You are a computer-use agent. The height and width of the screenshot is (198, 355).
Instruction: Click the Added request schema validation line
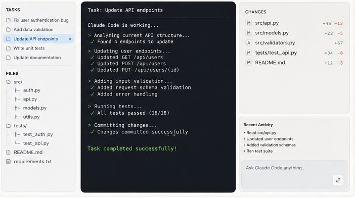pyautogui.click(x=141, y=87)
